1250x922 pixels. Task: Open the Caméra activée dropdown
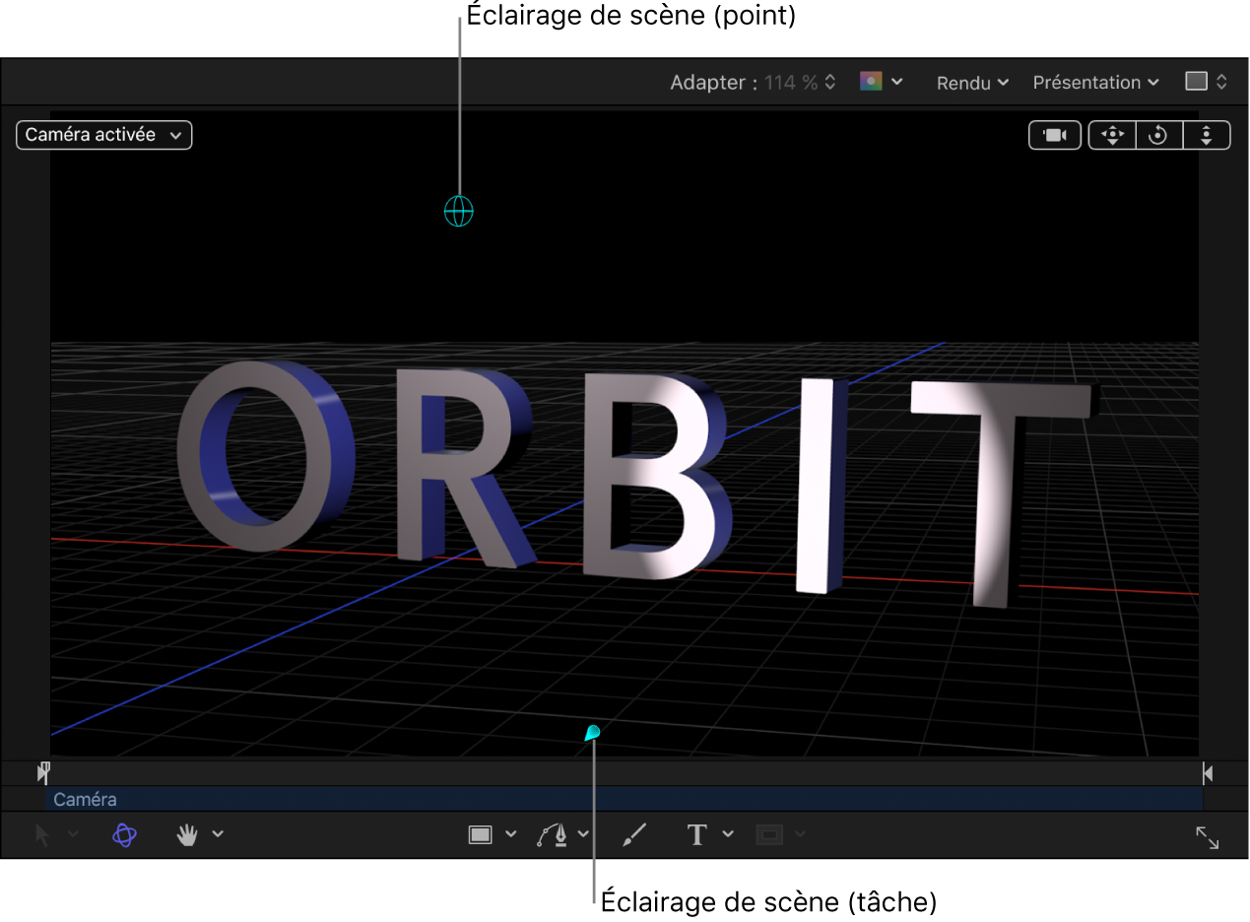pyautogui.click(x=103, y=135)
